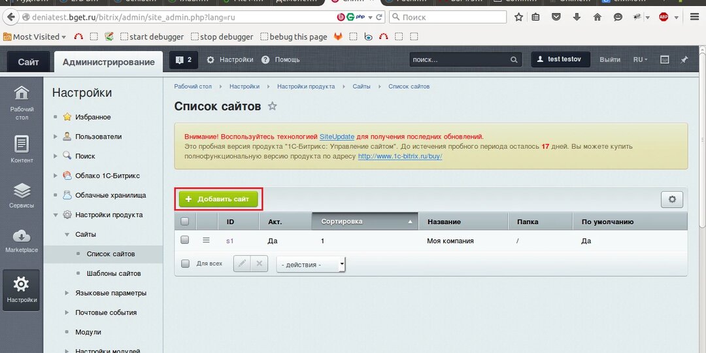
Task: Click Выйти to log out
Action: click(610, 59)
